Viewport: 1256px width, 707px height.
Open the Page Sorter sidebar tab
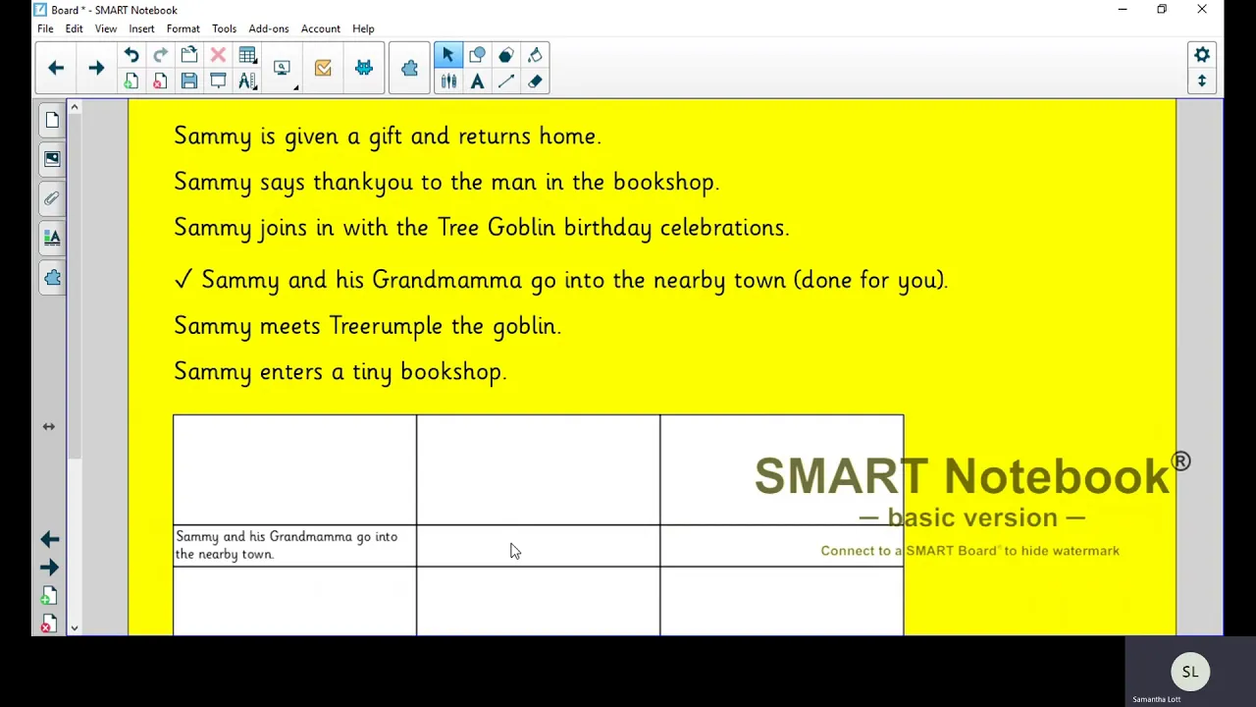52,120
